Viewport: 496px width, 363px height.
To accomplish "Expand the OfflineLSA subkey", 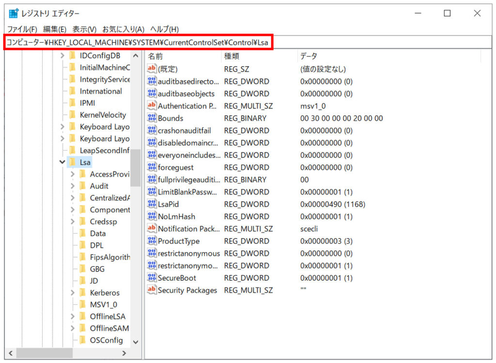I will click(73, 317).
